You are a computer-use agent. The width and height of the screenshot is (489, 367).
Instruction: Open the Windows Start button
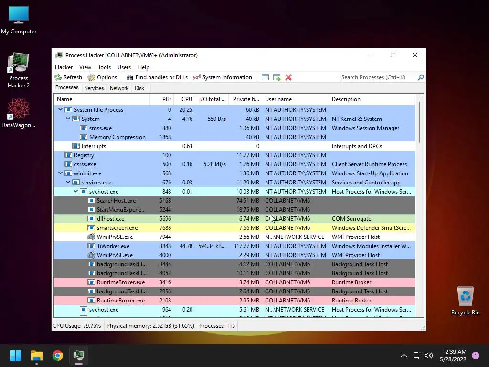(x=15, y=356)
